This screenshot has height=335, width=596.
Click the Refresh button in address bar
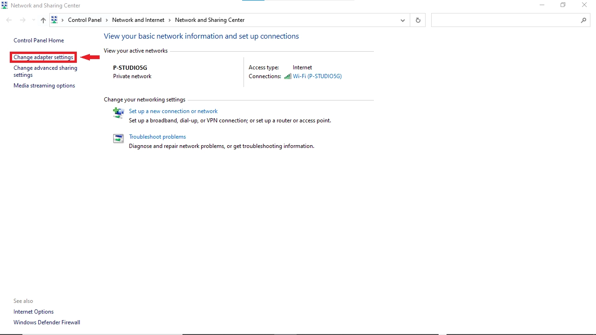click(418, 20)
